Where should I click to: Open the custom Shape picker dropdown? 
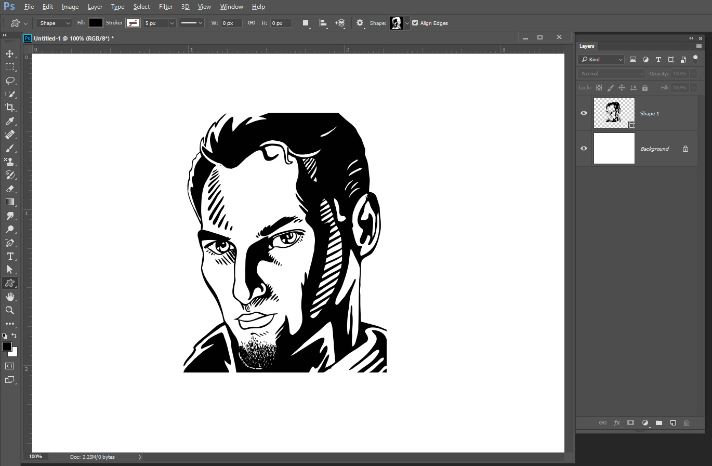(x=407, y=23)
